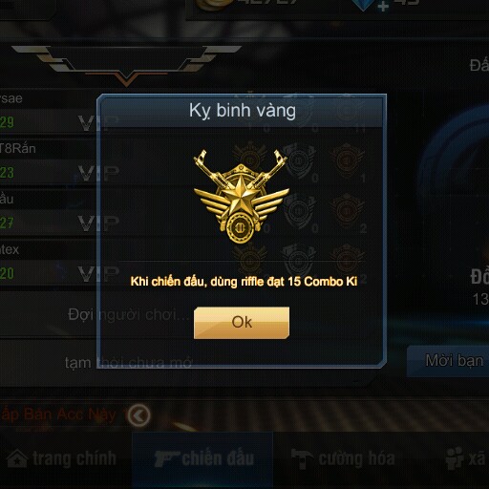Confirm the dialog with the Ok button
The height and width of the screenshot is (489, 489).
coord(242,323)
